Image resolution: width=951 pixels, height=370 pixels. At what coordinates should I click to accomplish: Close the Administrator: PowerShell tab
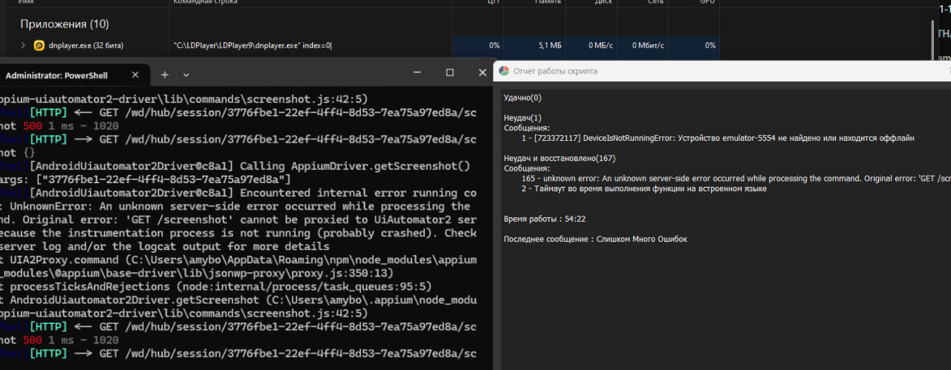click(x=135, y=75)
